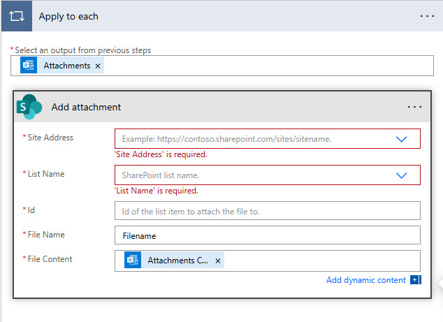The width and height of the screenshot is (443, 322).
Task: Focus the Site Address input field
Action: pos(254,139)
